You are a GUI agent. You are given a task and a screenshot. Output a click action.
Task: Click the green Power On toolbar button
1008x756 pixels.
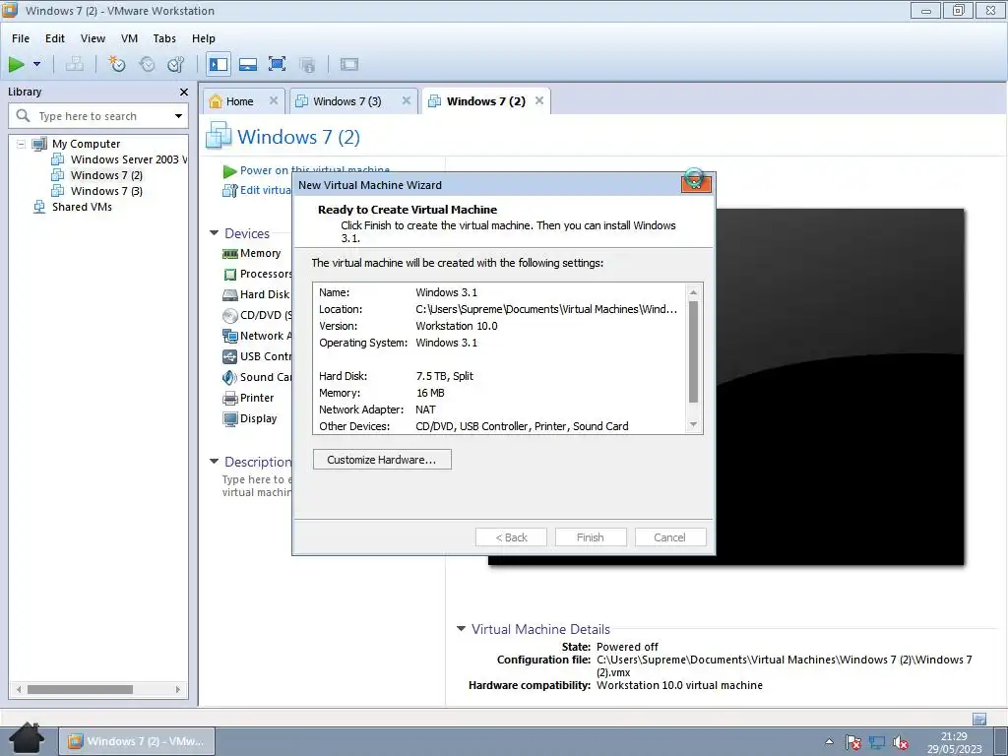(17, 64)
